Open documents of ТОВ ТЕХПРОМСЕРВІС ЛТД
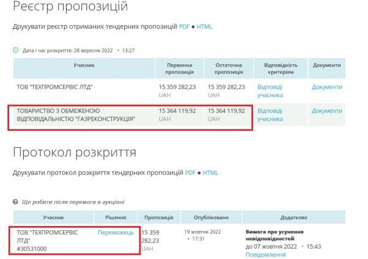Image resolution: width=368 pixels, height=259 pixels. point(326,87)
